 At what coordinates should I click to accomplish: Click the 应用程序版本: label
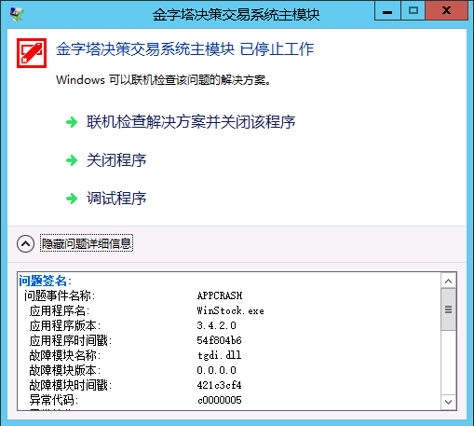click(65, 325)
